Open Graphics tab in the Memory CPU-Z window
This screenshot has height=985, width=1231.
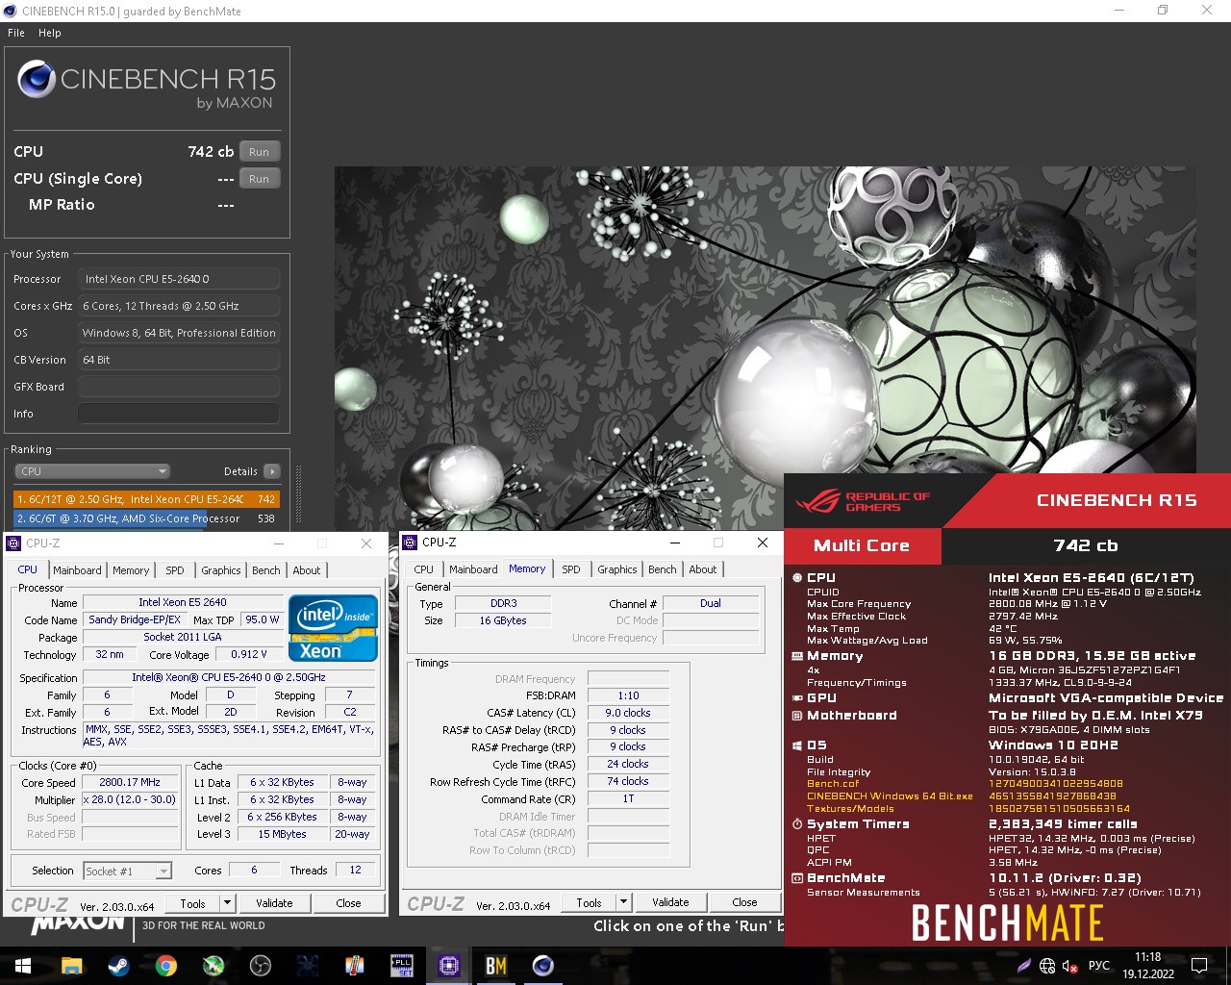(617, 569)
